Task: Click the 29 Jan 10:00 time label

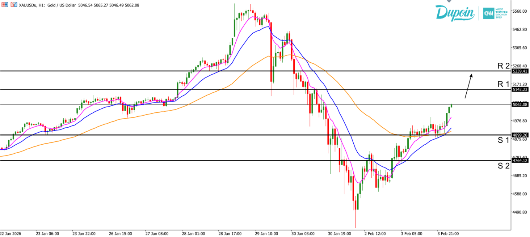Action: [x=266, y=233]
